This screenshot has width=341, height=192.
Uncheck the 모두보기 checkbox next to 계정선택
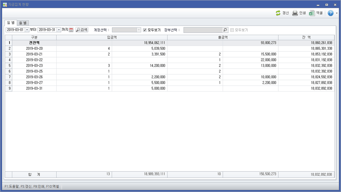point(145,30)
